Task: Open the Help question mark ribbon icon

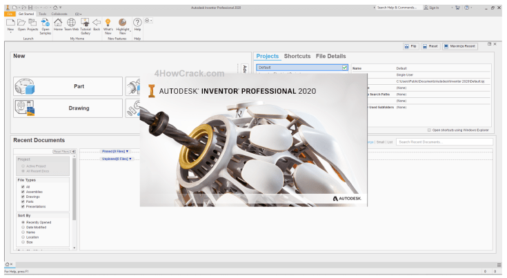Action: (x=137, y=22)
